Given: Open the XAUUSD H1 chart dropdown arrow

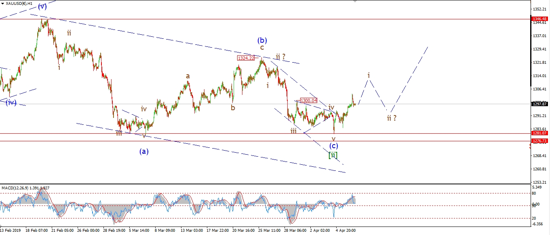Looking at the screenshot, I should tap(2, 4).
